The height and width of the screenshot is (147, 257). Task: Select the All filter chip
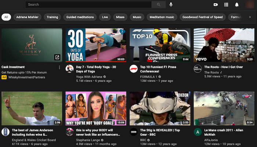(6, 17)
